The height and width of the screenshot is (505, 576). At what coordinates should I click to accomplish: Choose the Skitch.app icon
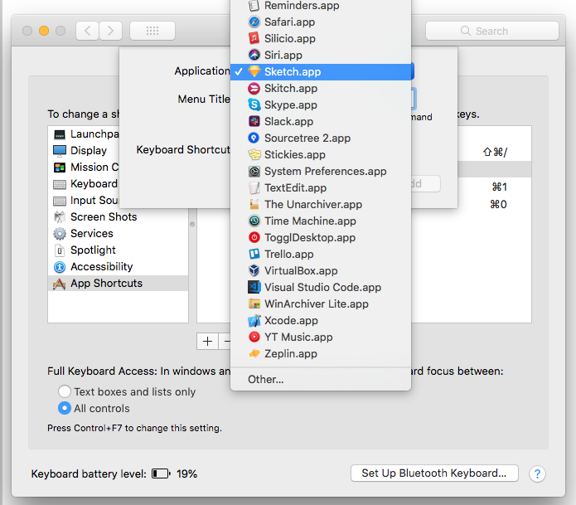(254, 88)
